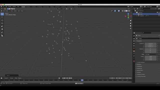Expand the Motion Paths panel
The height and width of the screenshot is (90, 160).
140,70
